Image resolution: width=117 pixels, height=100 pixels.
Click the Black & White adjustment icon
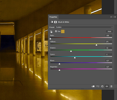coord(51,22)
